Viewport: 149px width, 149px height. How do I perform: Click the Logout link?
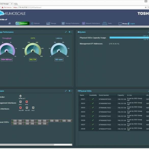(132, 24)
